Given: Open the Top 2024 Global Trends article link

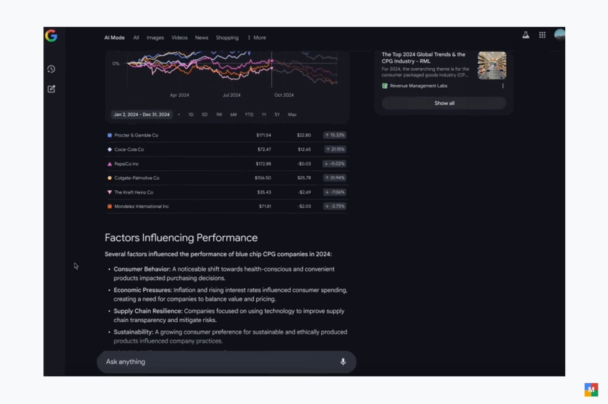Looking at the screenshot, I should (x=423, y=58).
